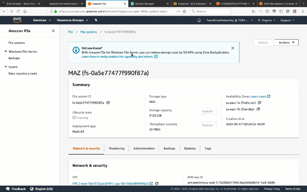Copy the VPC ID
Viewport: 307px width, 192px height.
157,184
